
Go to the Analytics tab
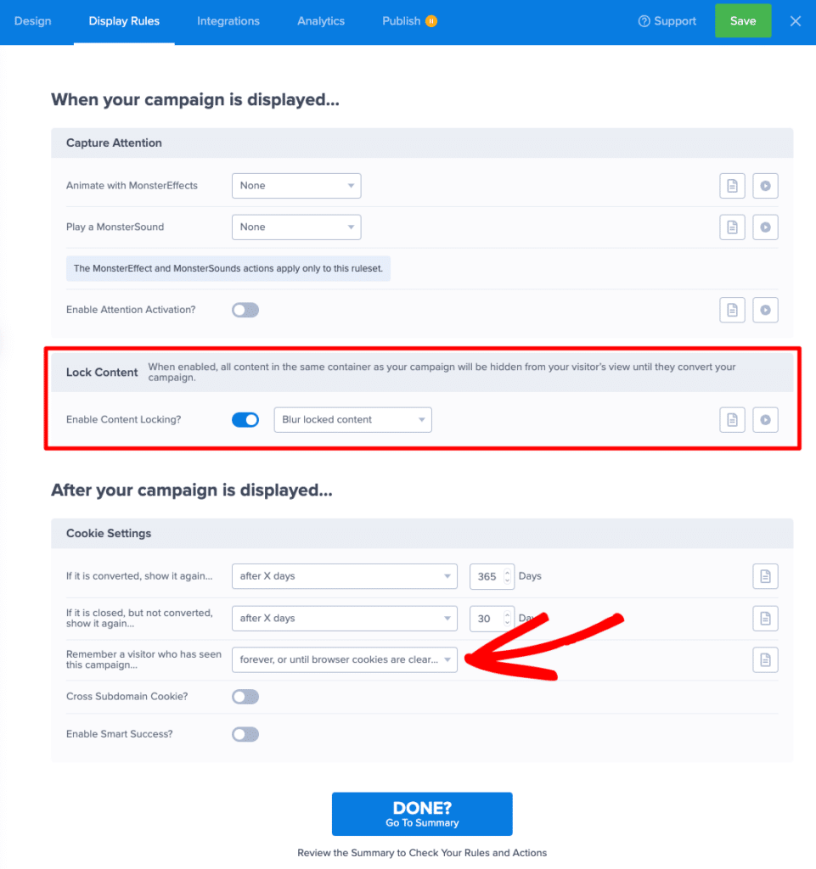(321, 21)
